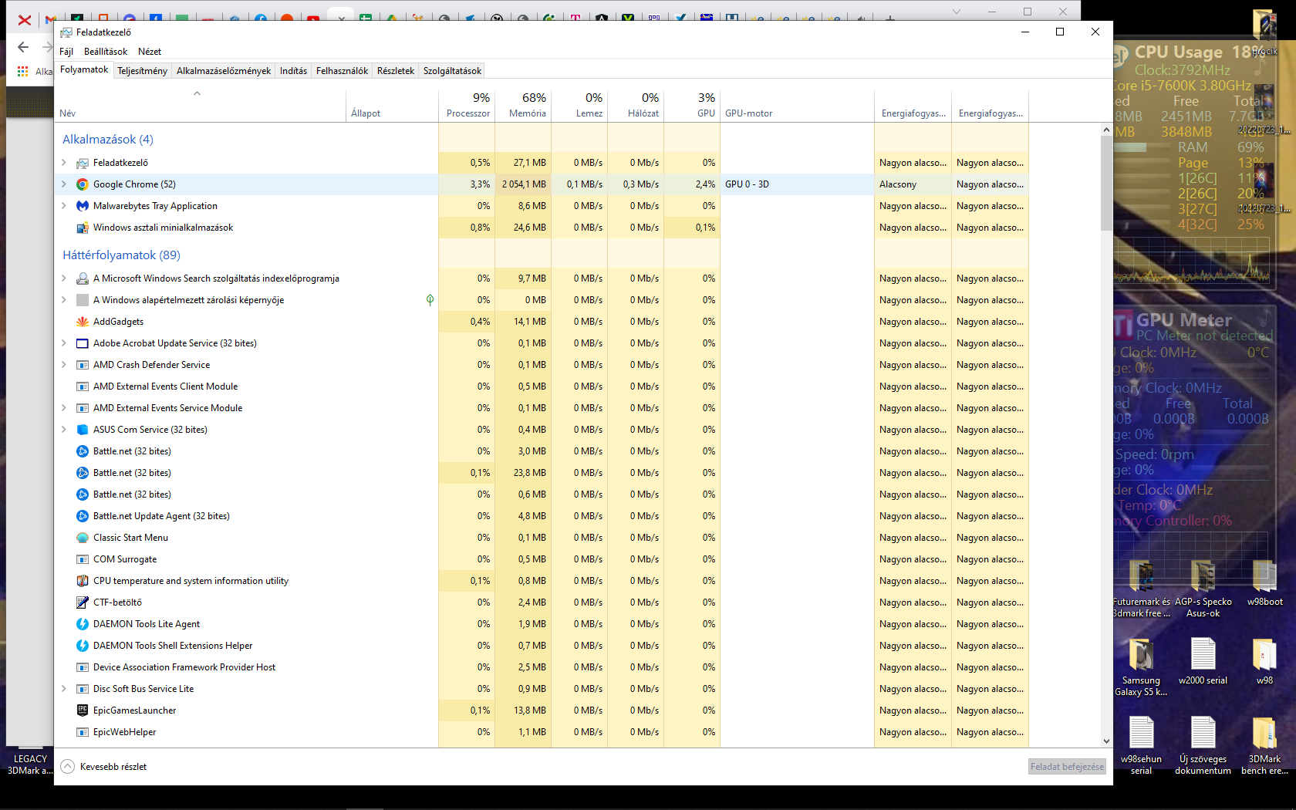
Task: Select Device Association Framework Provider Host
Action: pyautogui.click(x=542, y=667)
